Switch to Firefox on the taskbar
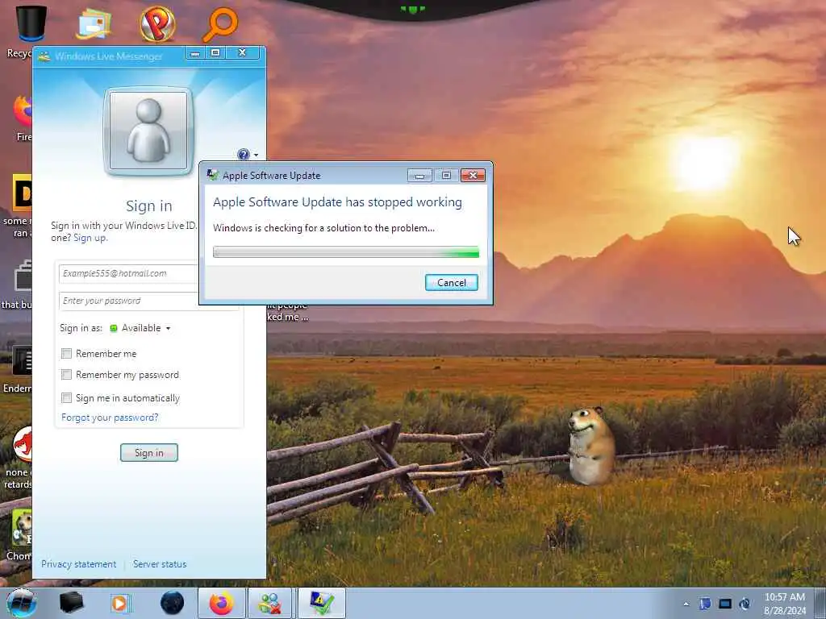The image size is (826, 619). click(x=221, y=603)
